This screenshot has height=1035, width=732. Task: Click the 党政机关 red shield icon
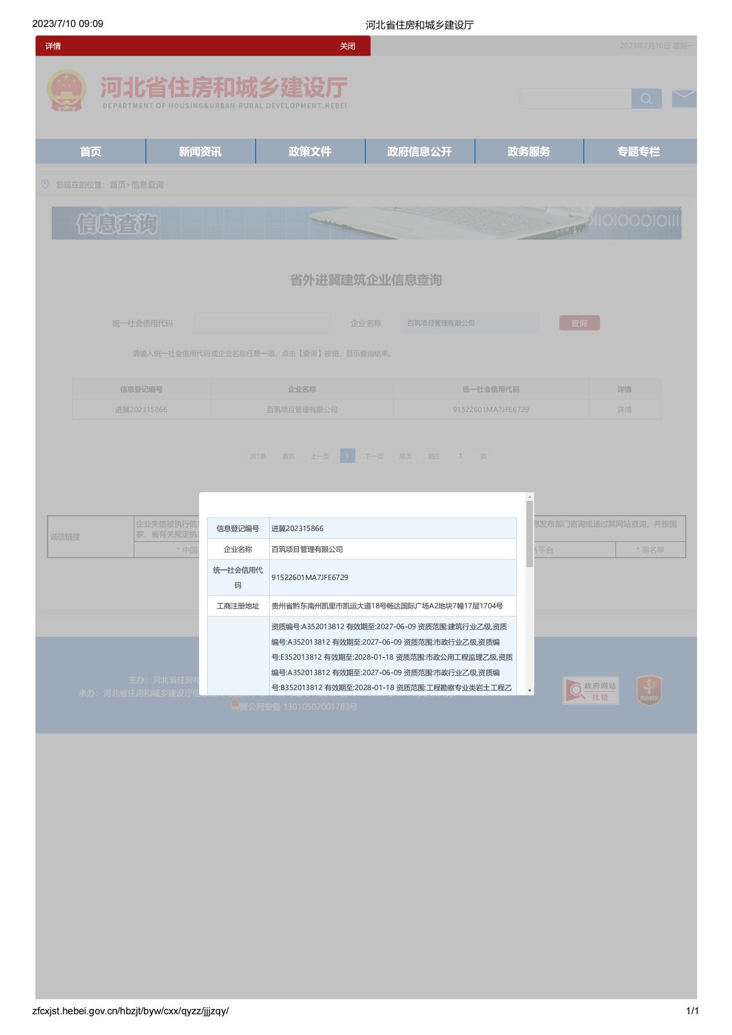click(648, 690)
